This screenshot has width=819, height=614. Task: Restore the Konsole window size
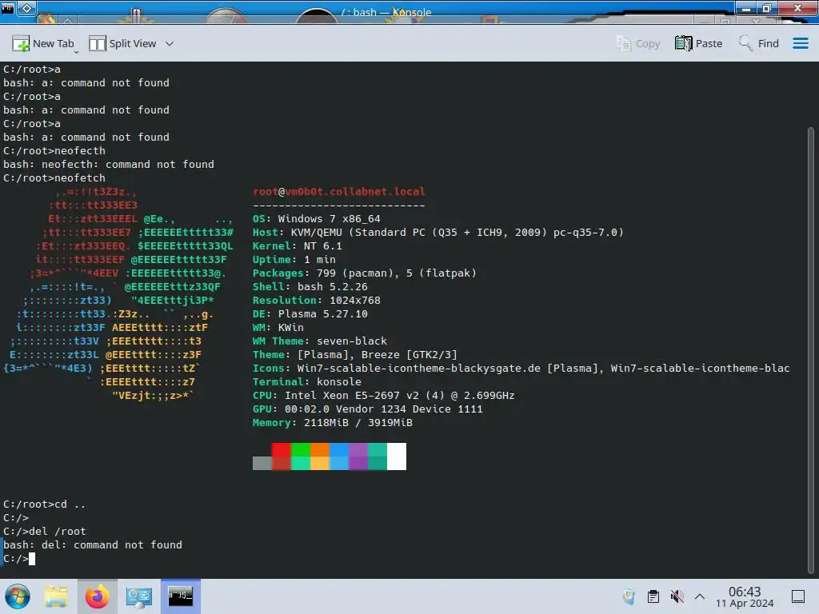pyautogui.click(x=766, y=8)
